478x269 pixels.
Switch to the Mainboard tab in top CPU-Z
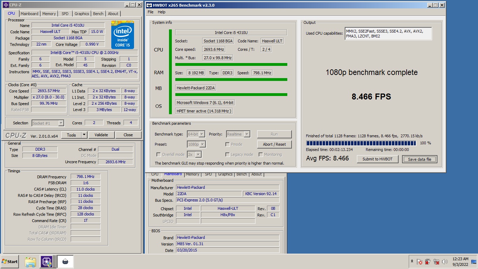(x=29, y=14)
